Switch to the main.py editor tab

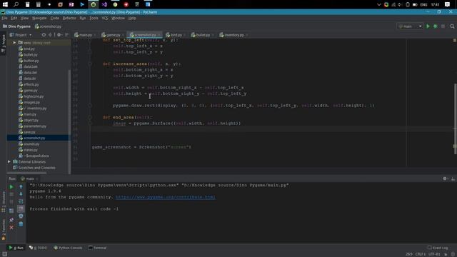[86, 35]
